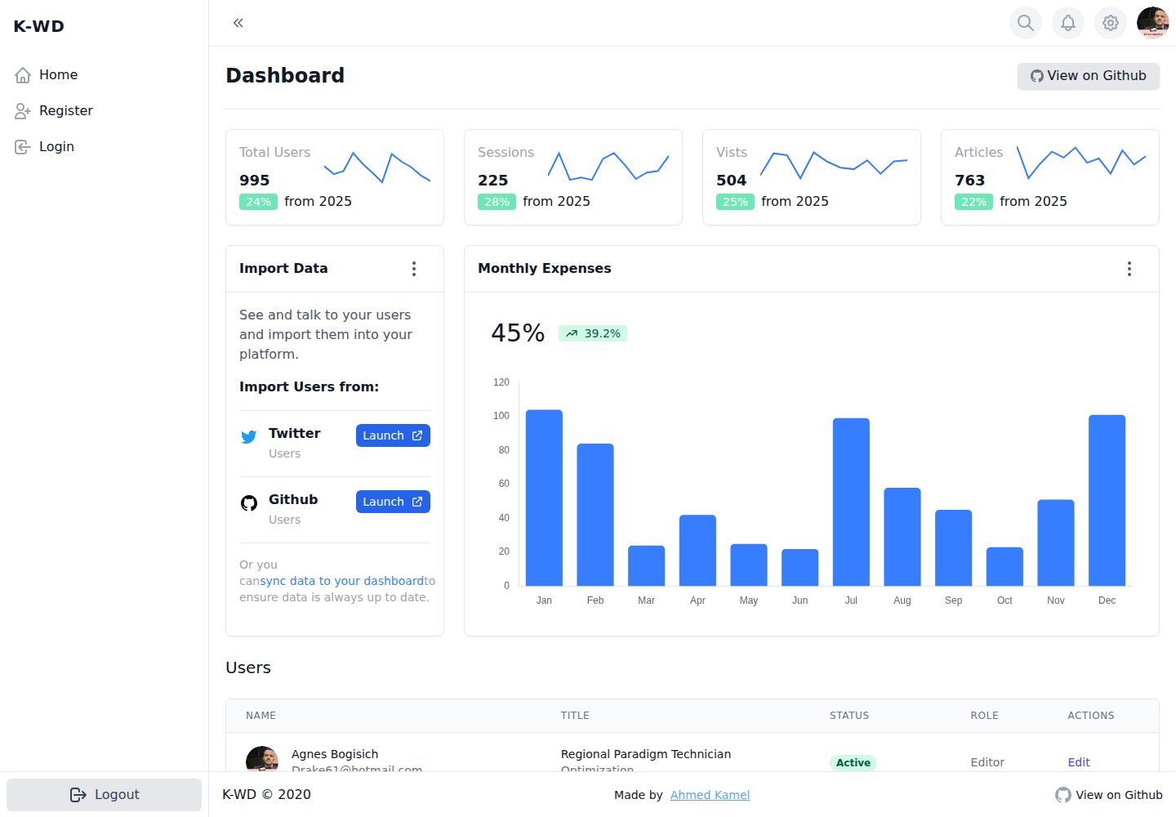The height and width of the screenshot is (817, 1176).
Task: Open user profile avatar in header
Action: [x=1153, y=23]
